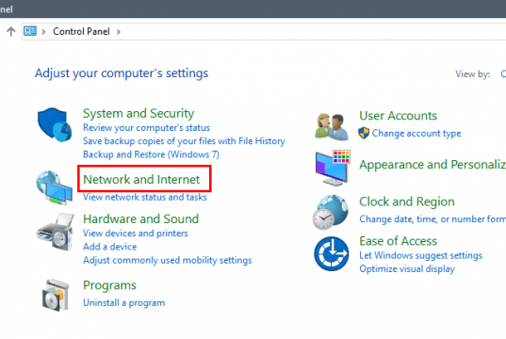
Task: Click the Programs disc box icon
Action: (56, 295)
